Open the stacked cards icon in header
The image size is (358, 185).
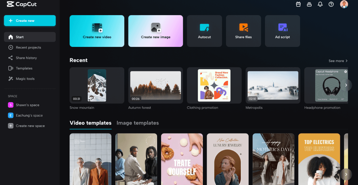tap(309, 4)
